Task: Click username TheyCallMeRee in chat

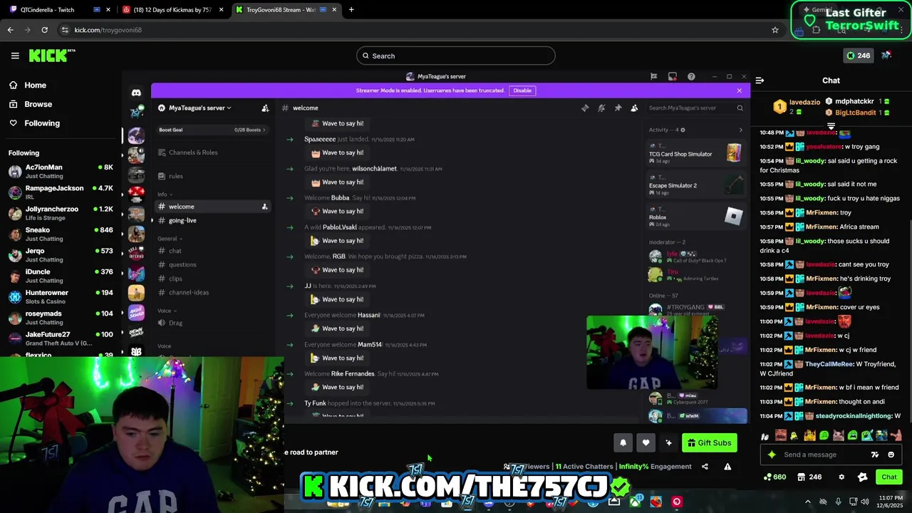Action: [830, 364]
